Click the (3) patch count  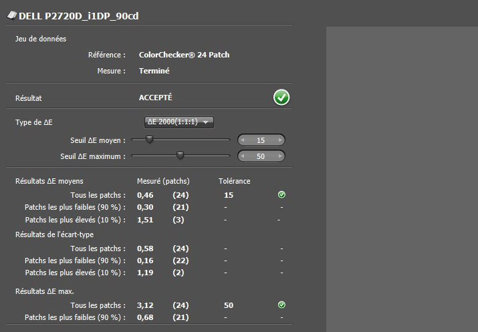(178, 220)
